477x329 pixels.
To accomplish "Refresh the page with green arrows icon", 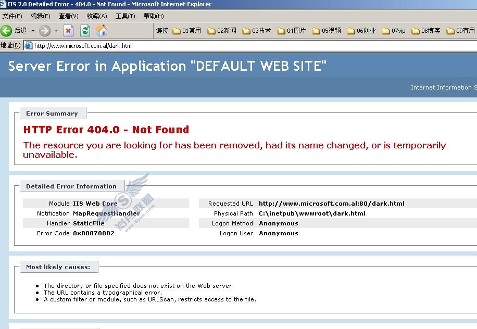I will coord(85,31).
